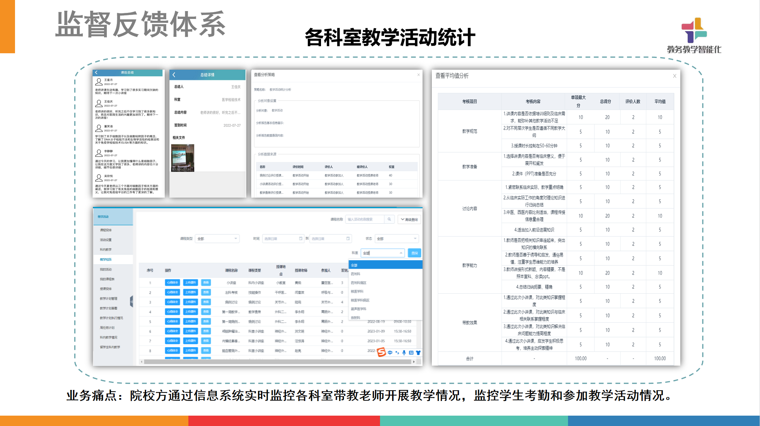The width and height of the screenshot is (760, 426).
Task: Open the 状态 dropdown showing 全部
Action: 397,238
